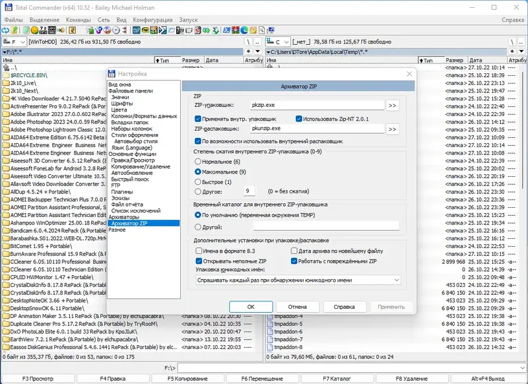Open right panel directory history arrow
This screenshot has height=384, width=528.
[x=521, y=51]
